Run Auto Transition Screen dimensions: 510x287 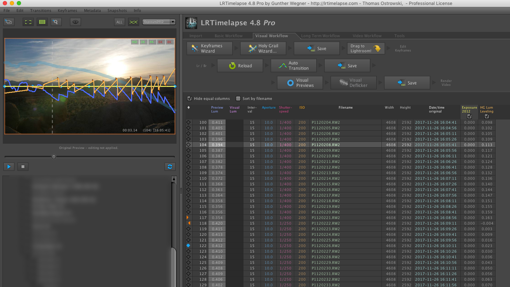294,66
